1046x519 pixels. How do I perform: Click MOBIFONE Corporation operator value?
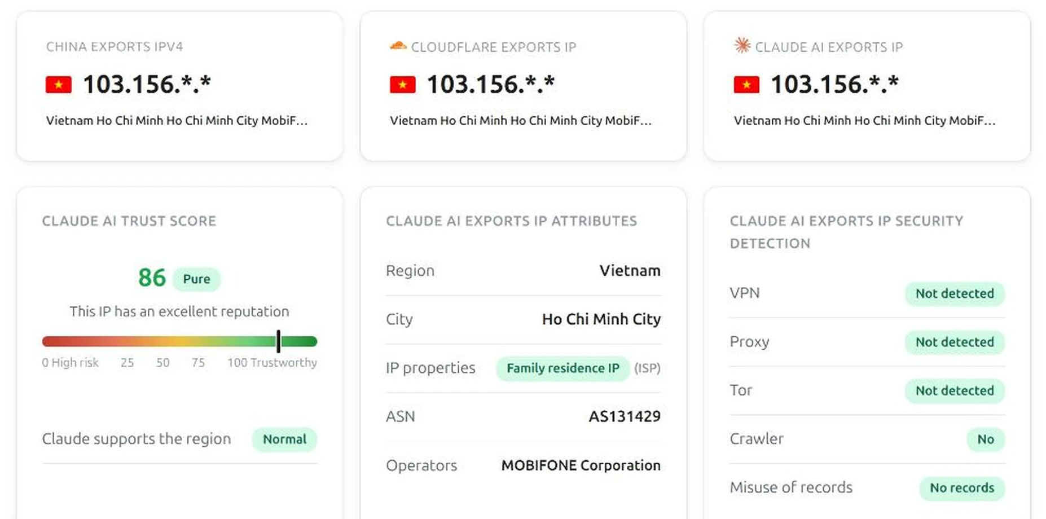[x=581, y=465]
